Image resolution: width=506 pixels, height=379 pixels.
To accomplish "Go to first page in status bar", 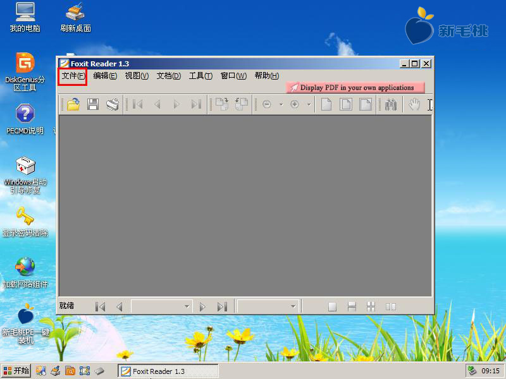I will (x=100, y=306).
